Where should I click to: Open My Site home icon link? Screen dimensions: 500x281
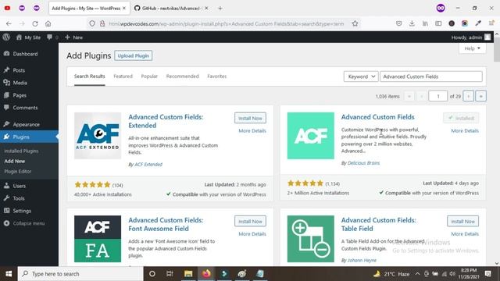click(28, 37)
